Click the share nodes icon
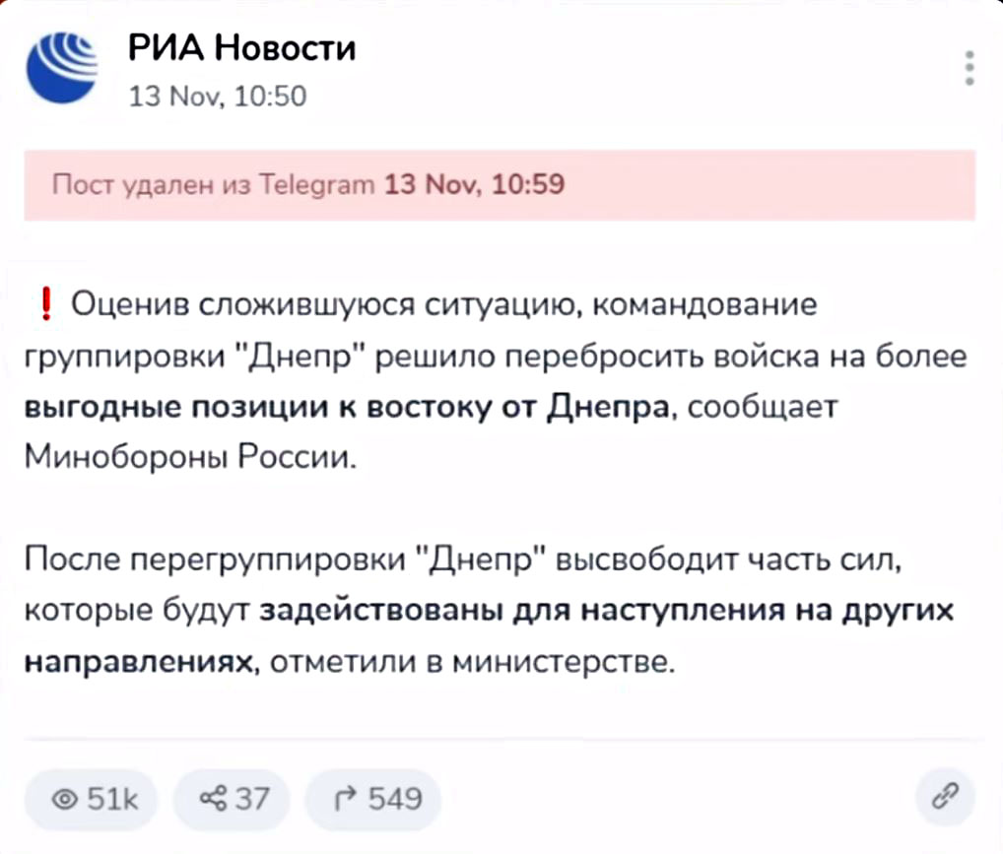1003x854 pixels. click(x=213, y=798)
